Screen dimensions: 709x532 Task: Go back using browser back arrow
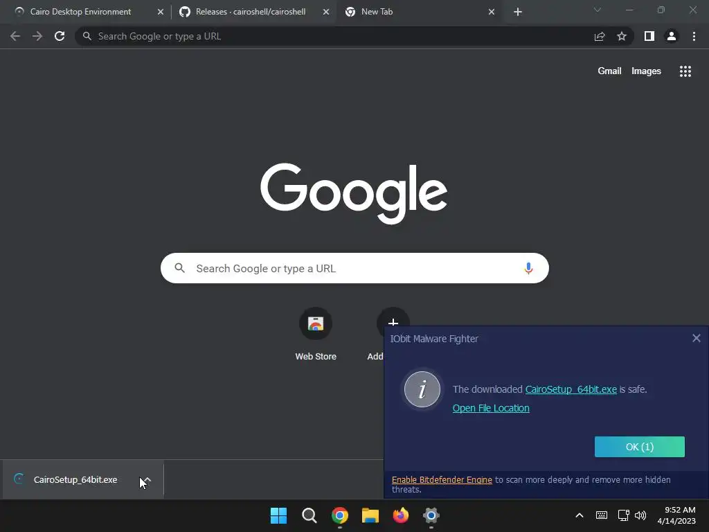tap(15, 36)
